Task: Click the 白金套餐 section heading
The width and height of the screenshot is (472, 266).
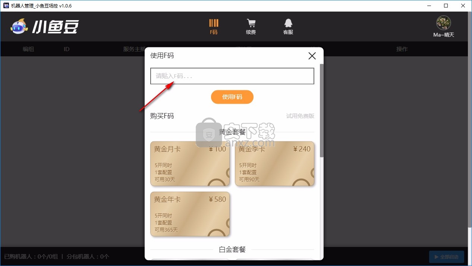Action: [232, 250]
